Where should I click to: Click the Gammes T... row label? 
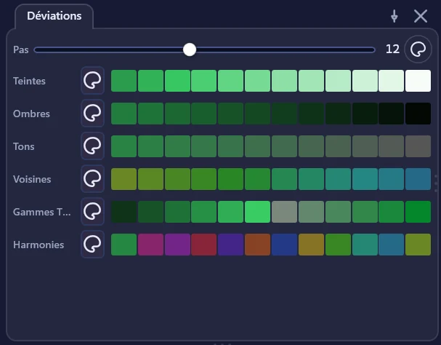coord(42,212)
